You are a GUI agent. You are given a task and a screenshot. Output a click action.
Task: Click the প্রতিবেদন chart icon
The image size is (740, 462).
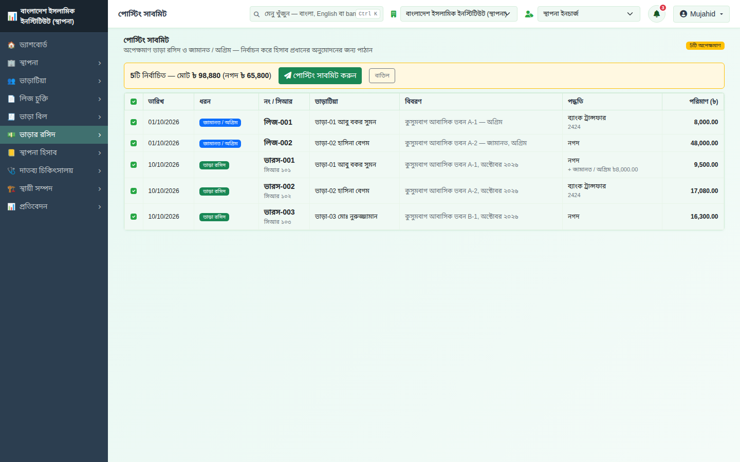[11, 207]
